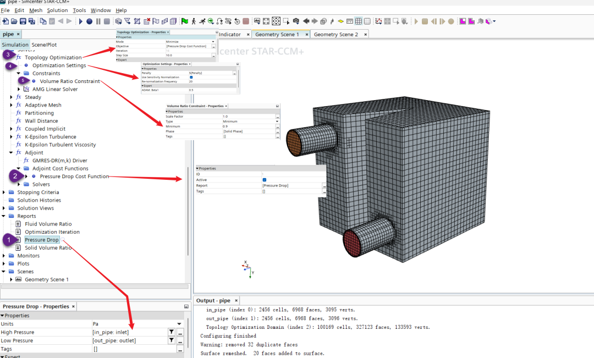
Task: Click Low Pressure ellipsis button
Action: click(180, 340)
